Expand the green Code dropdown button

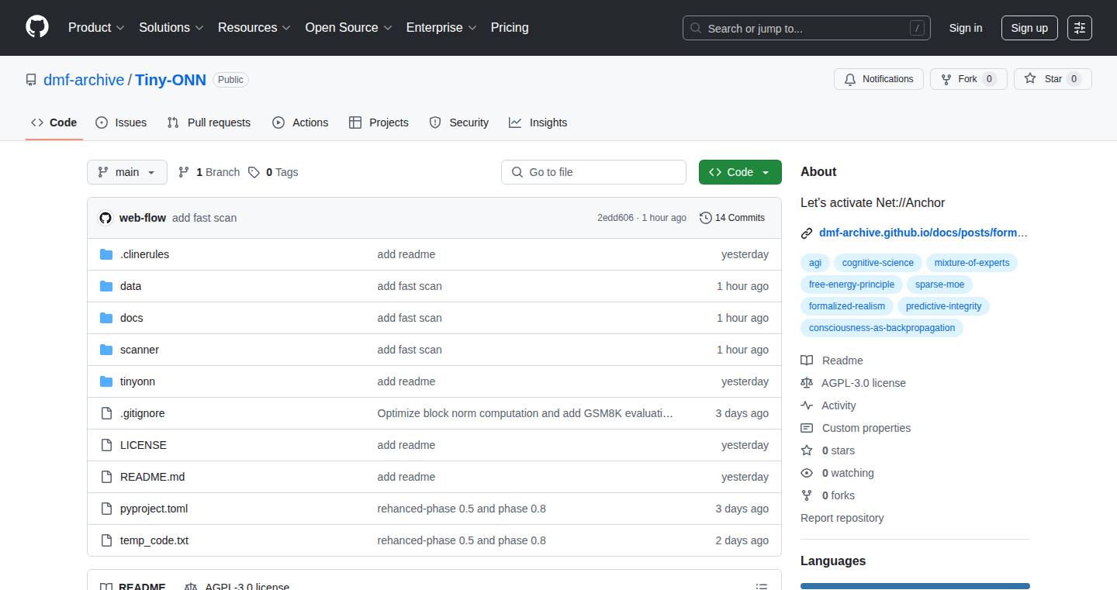tap(740, 172)
